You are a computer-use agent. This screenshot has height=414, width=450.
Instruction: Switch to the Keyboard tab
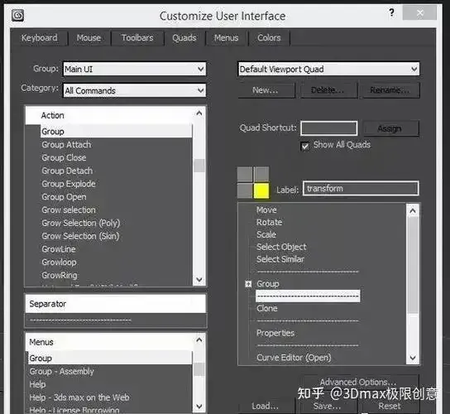coord(40,38)
